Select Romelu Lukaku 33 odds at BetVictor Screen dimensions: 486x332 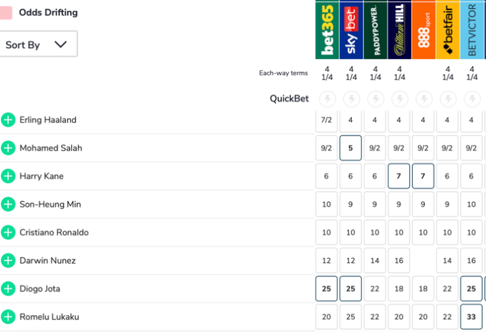tap(472, 316)
